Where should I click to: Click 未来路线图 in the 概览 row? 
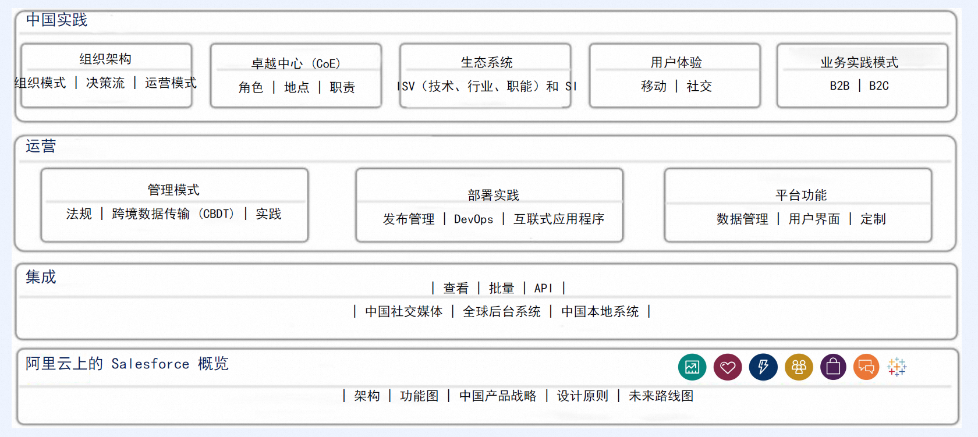tap(661, 396)
